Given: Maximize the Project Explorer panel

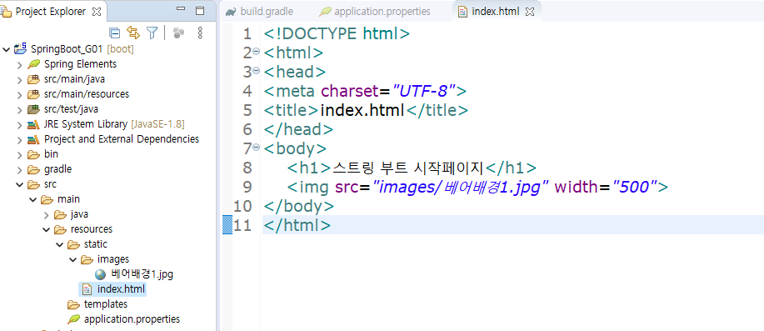Looking at the screenshot, I should pyautogui.click(x=200, y=11).
